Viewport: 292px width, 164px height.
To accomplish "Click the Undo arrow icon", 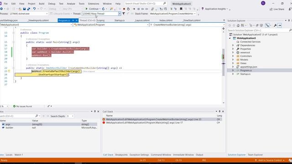I will pyautogui.click(x=34, y=9).
